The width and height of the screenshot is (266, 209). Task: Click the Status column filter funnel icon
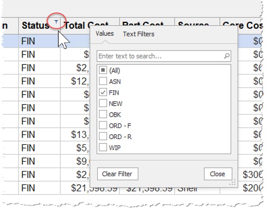(x=56, y=22)
